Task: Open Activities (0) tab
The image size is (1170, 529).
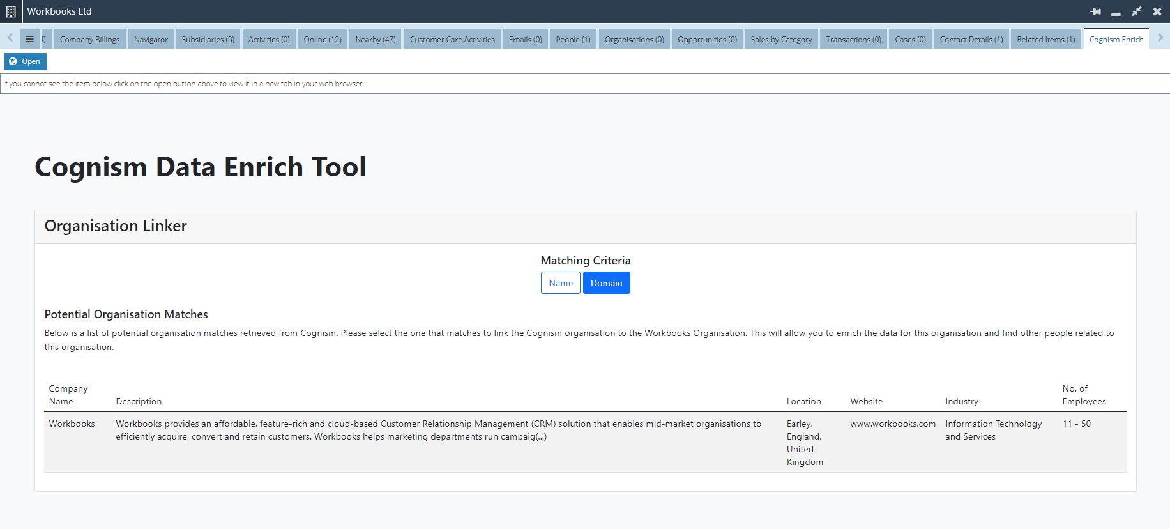Action: pos(269,39)
